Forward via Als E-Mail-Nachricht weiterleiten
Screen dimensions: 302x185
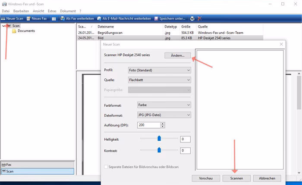tap(124, 18)
